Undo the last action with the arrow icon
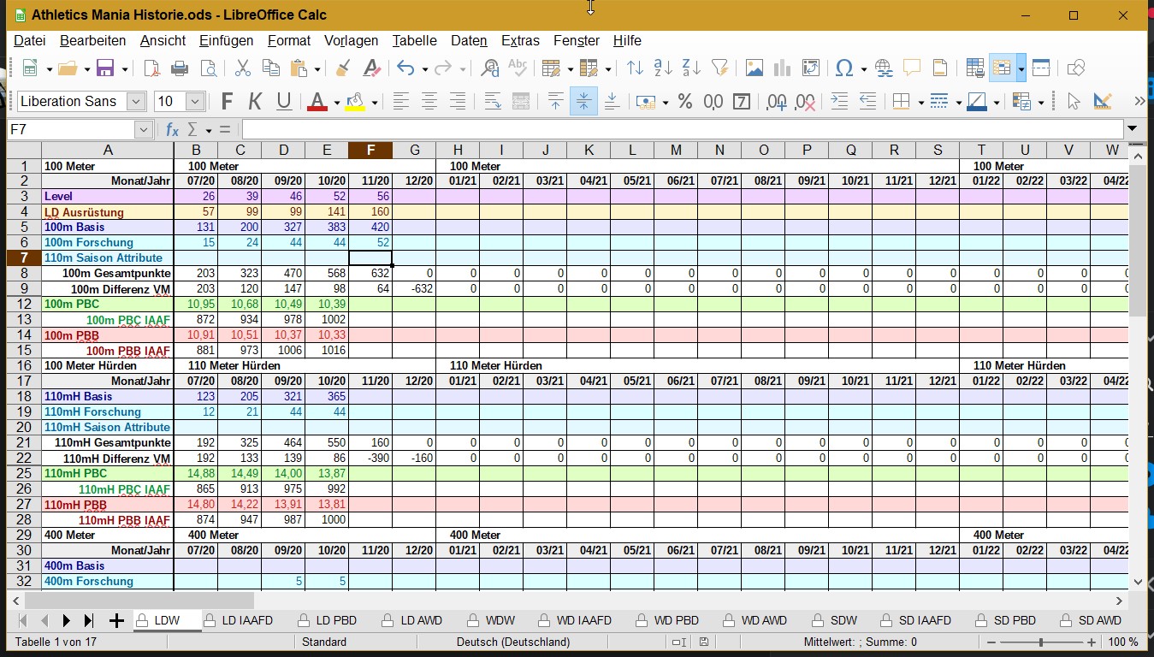Viewport: 1154px width, 657px height. 405,68
